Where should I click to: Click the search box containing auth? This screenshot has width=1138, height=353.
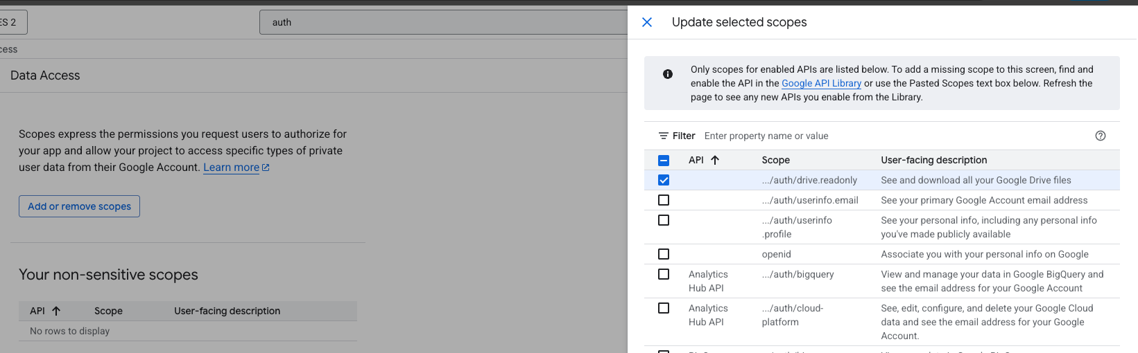coord(444,22)
